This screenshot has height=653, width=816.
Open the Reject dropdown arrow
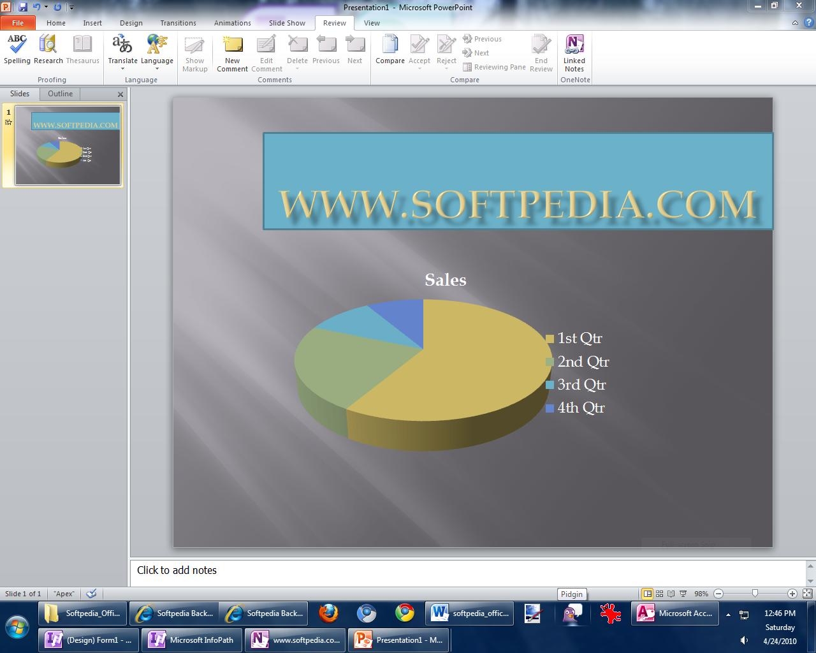click(446, 69)
